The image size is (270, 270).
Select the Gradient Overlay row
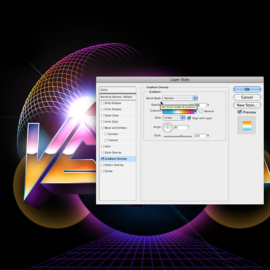click(x=117, y=159)
